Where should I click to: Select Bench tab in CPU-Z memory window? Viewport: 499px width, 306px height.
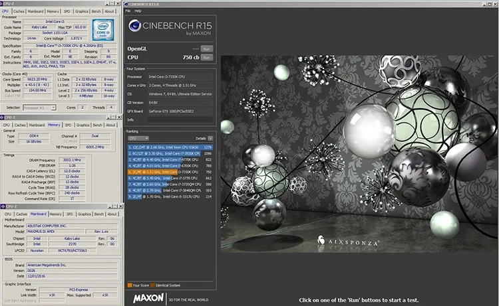pos(97,125)
